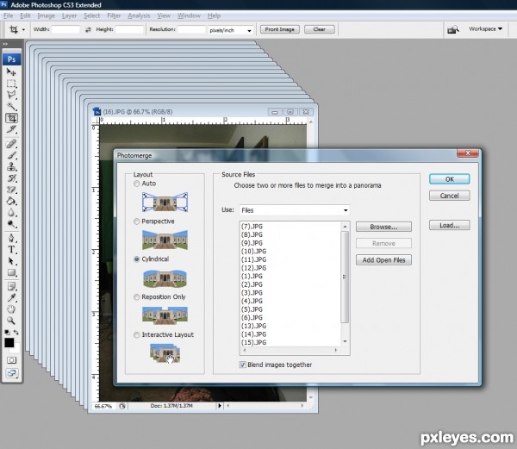Image resolution: width=517 pixels, height=449 pixels.
Task: Click OK in Photomerge dialog
Action: click(x=450, y=179)
